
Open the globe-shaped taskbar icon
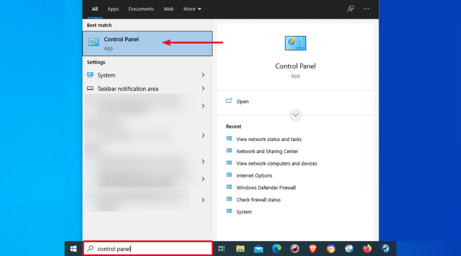point(349,249)
